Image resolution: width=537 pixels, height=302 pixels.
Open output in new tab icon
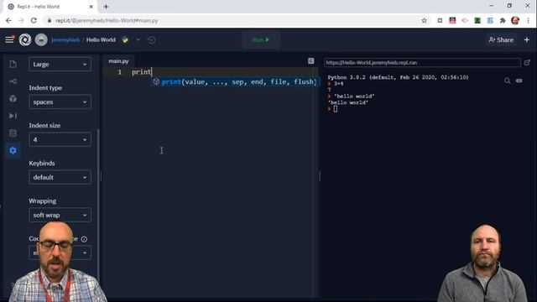click(527, 63)
